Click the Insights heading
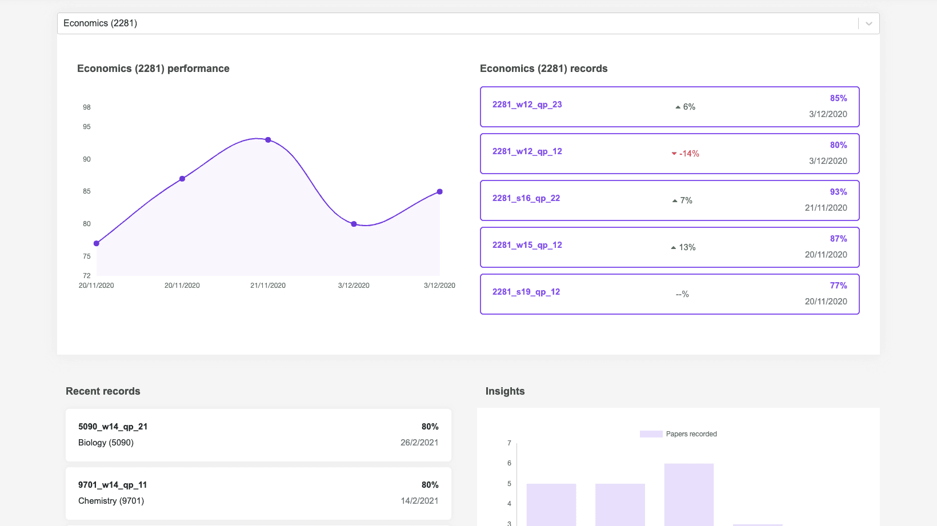The width and height of the screenshot is (937, 526). (x=505, y=391)
